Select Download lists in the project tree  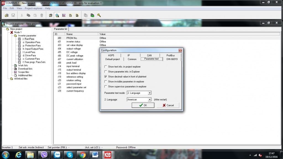point(25,69)
